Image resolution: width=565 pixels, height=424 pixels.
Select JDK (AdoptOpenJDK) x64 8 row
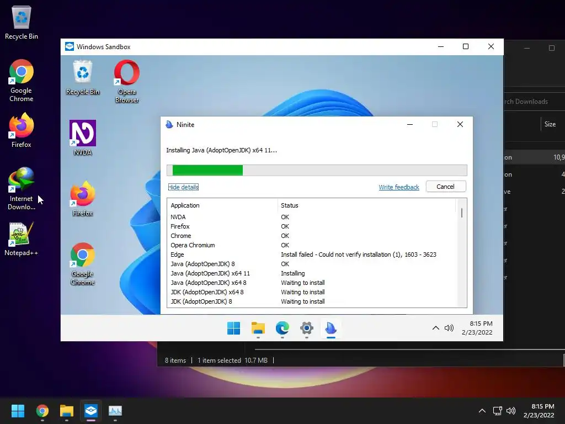point(312,292)
